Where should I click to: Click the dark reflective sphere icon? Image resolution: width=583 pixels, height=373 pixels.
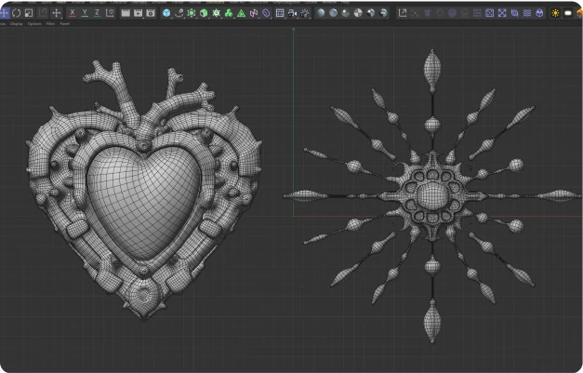tap(371, 13)
